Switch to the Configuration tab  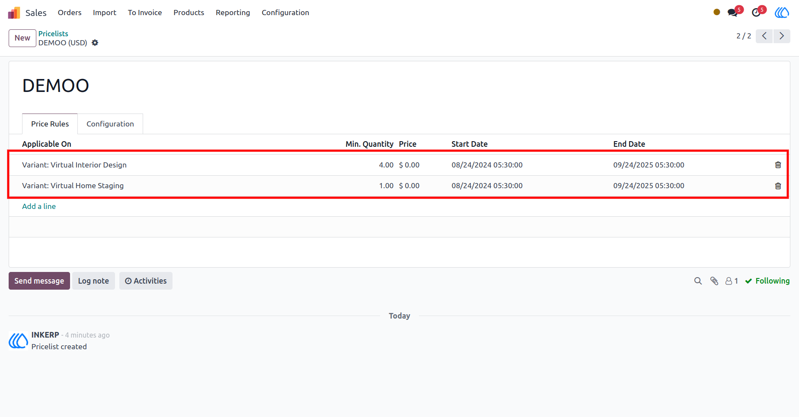(x=110, y=124)
